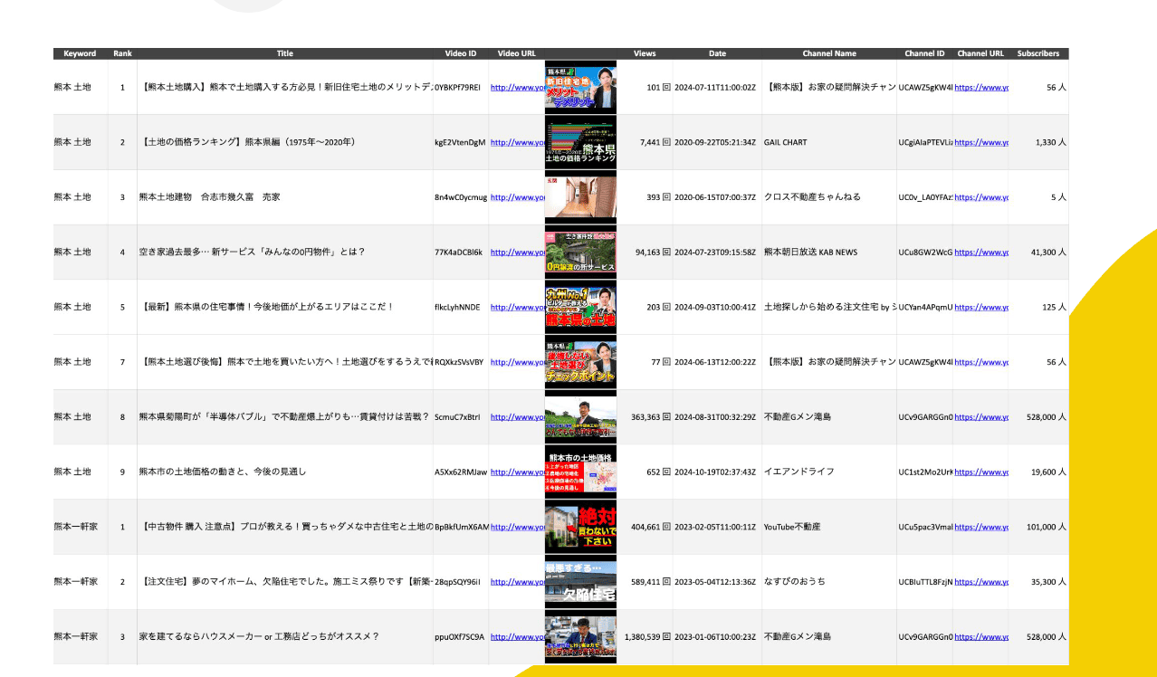Select the views cell showing 1,380,539 回

pos(646,636)
